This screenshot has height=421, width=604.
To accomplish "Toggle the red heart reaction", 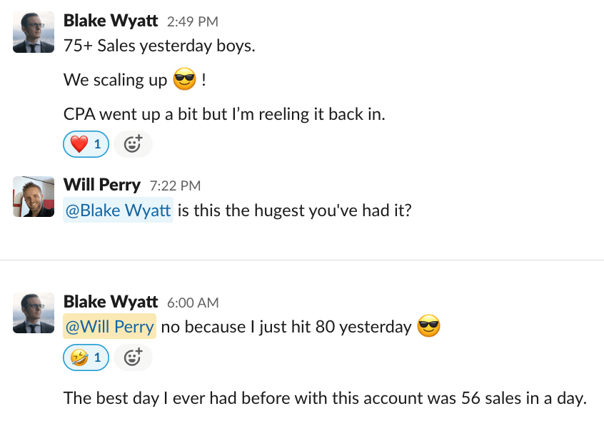I will (x=86, y=145).
